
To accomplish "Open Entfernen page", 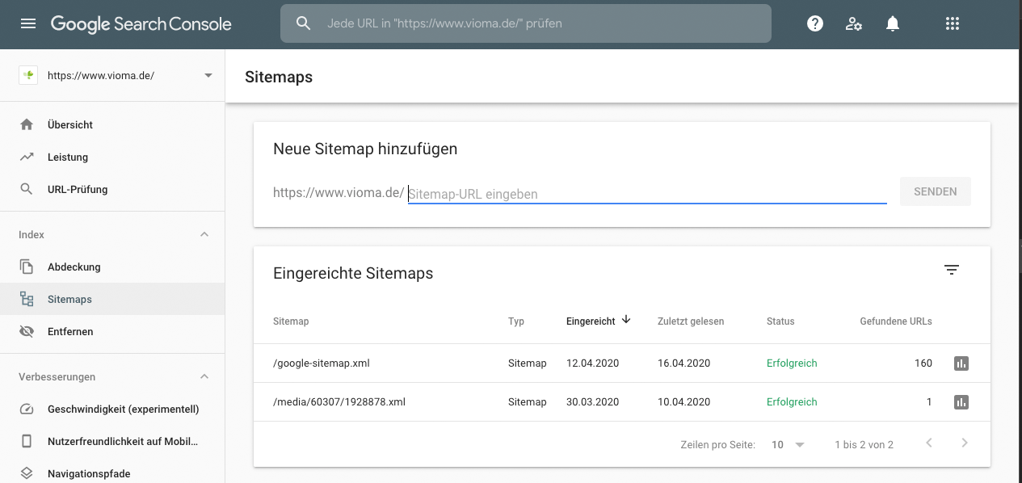I will [112, 331].
